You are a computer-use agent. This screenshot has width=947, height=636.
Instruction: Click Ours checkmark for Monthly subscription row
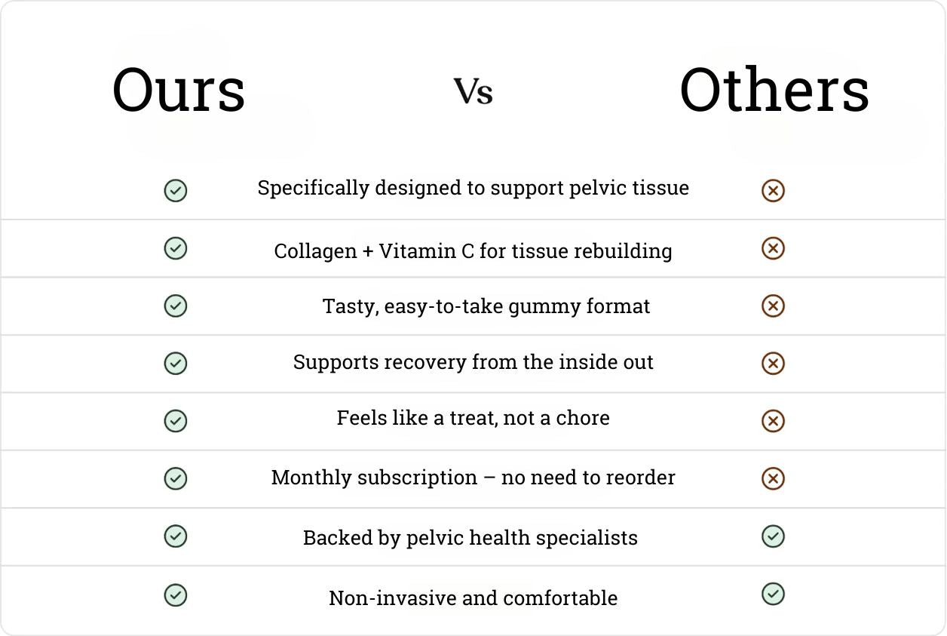pyautogui.click(x=176, y=478)
